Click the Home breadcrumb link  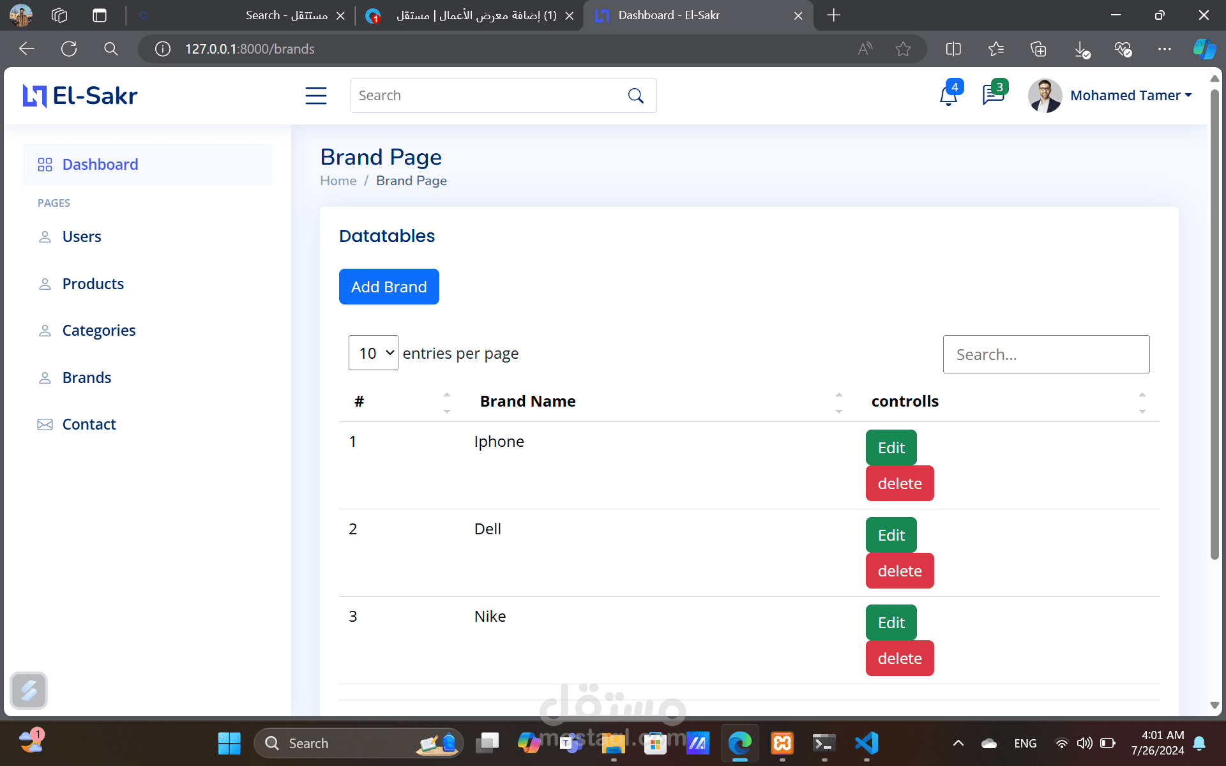(x=338, y=181)
